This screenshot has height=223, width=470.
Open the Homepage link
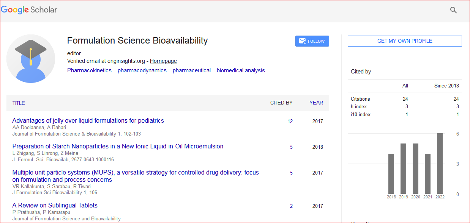[163, 61]
